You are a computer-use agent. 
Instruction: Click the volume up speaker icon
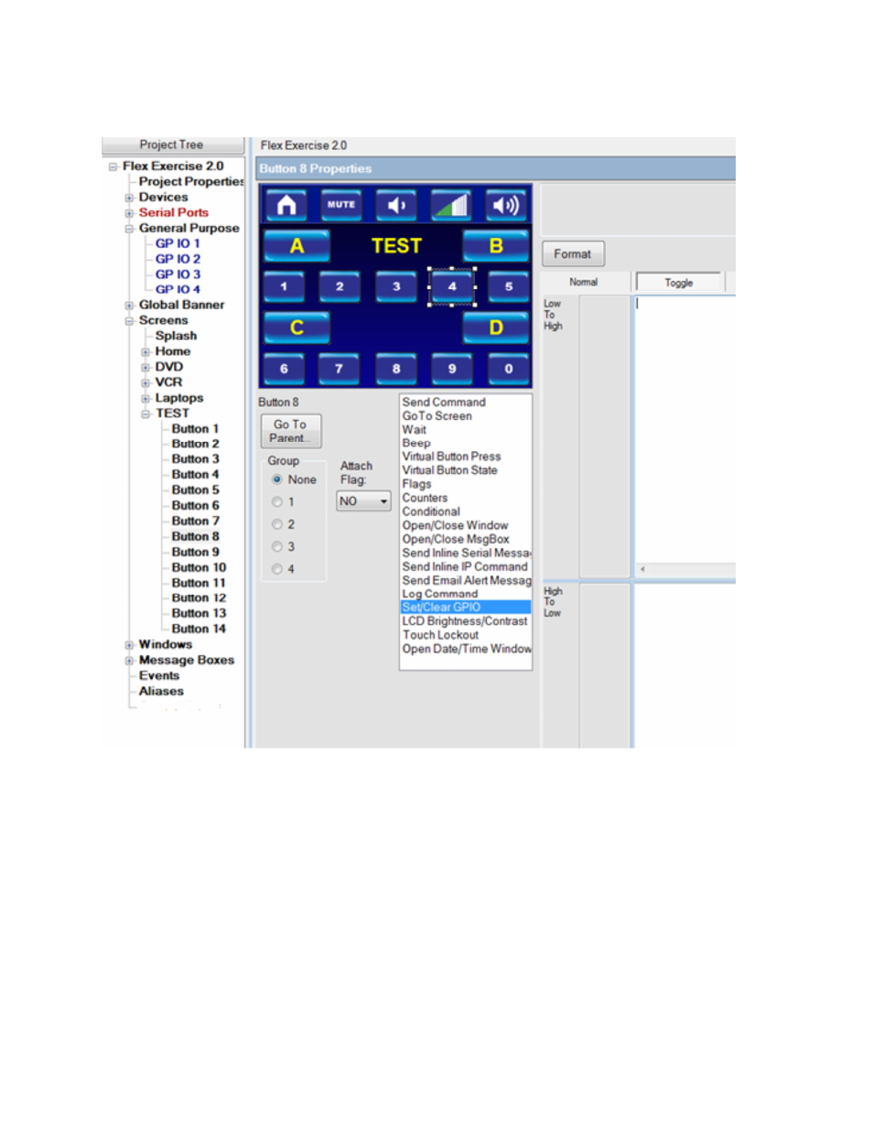pos(508,205)
